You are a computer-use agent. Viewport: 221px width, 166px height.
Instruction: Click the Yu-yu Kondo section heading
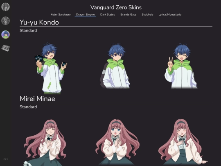[39, 22]
